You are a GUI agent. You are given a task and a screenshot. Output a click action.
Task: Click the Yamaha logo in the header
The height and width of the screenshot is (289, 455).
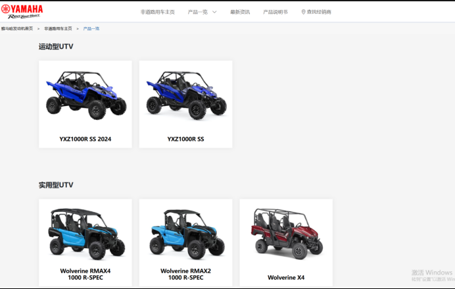coord(22,12)
